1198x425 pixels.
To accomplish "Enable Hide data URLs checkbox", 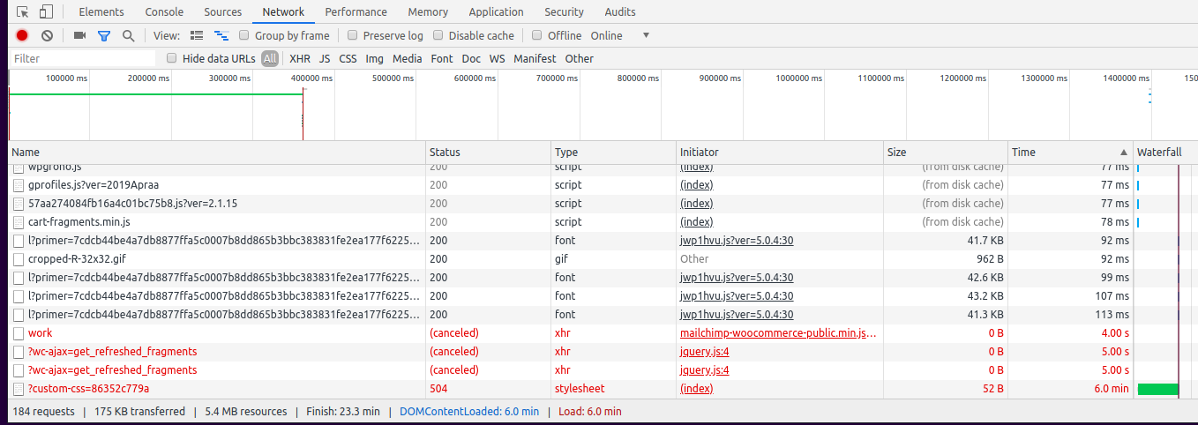I will [x=172, y=58].
